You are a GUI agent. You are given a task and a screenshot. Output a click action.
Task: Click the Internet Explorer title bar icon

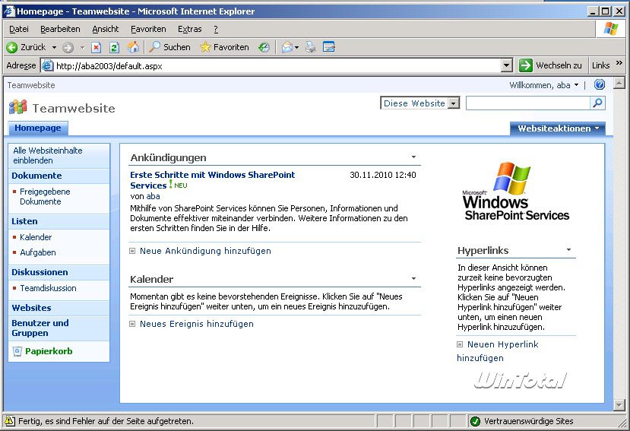pyautogui.click(x=9, y=11)
